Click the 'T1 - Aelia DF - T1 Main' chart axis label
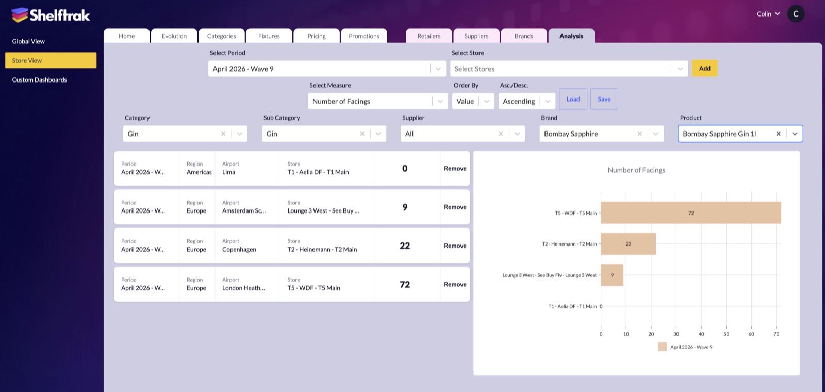The height and width of the screenshot is (392, 825). click(x=572, y=306)
